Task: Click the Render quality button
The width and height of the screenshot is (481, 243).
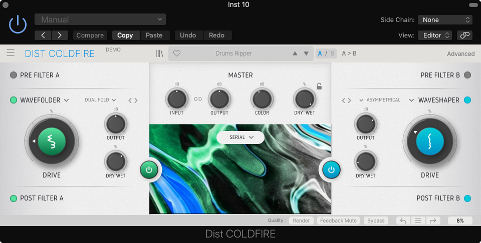Action: coord(301,220)
